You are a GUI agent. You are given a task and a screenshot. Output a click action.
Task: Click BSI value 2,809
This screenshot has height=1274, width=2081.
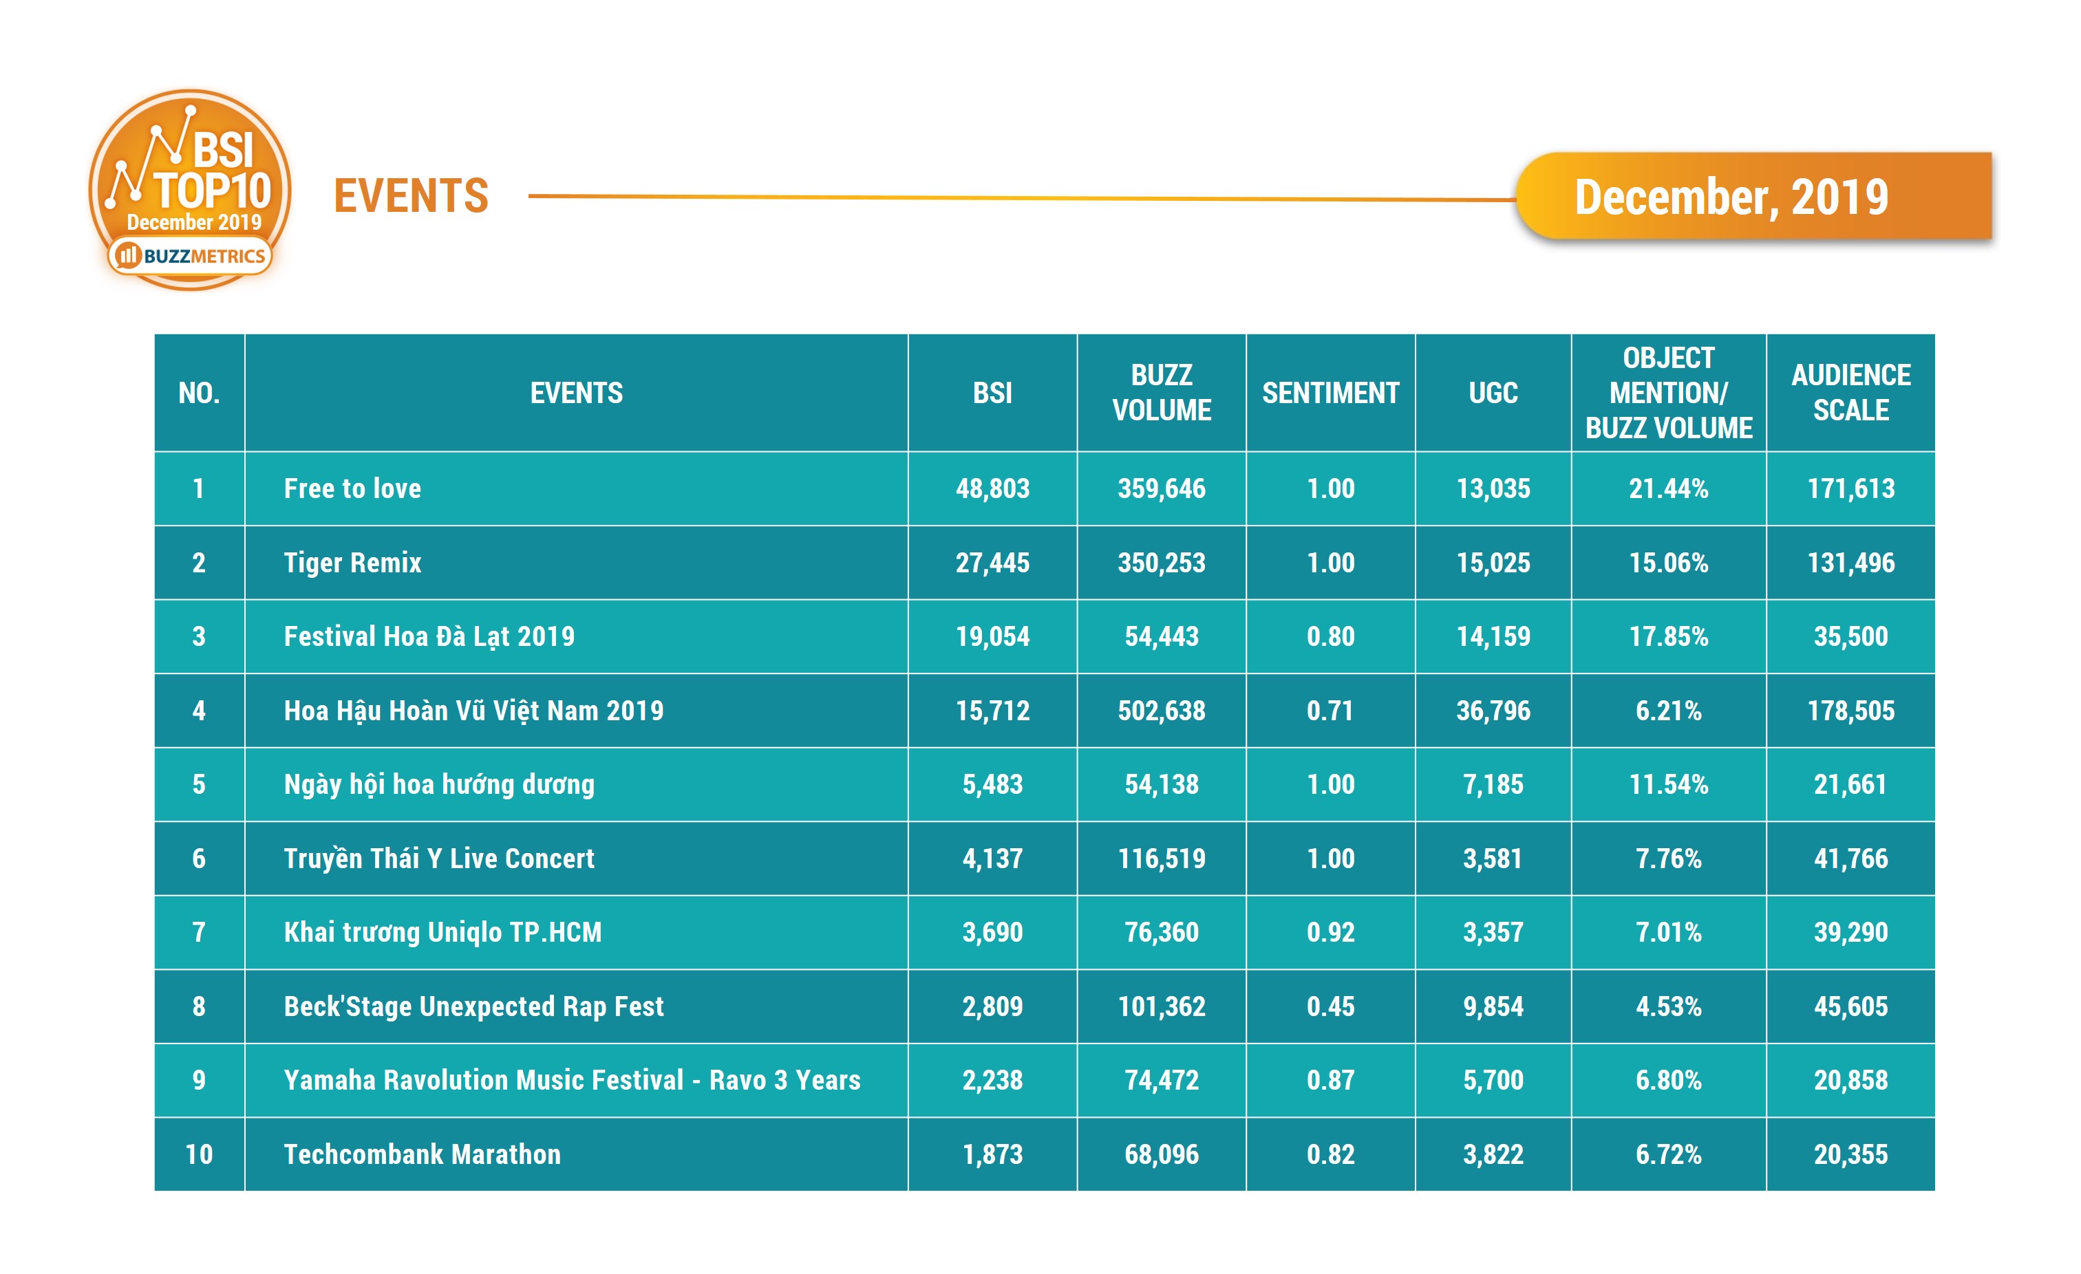click(992, 1006)
